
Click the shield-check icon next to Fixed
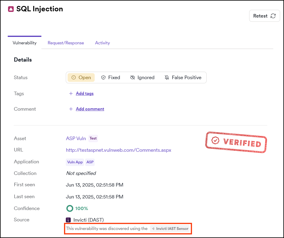103,77
